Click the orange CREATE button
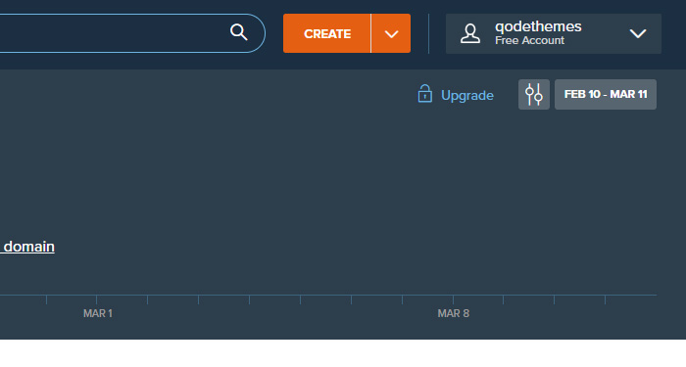Viewport: 686px width, 367px height. pyautogui.click(x=326, y=33)
